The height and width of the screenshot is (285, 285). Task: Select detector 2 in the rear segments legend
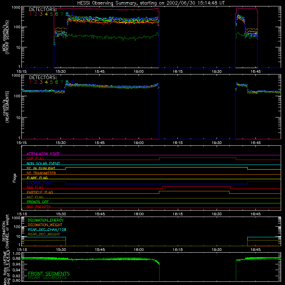tap(36, 82)
